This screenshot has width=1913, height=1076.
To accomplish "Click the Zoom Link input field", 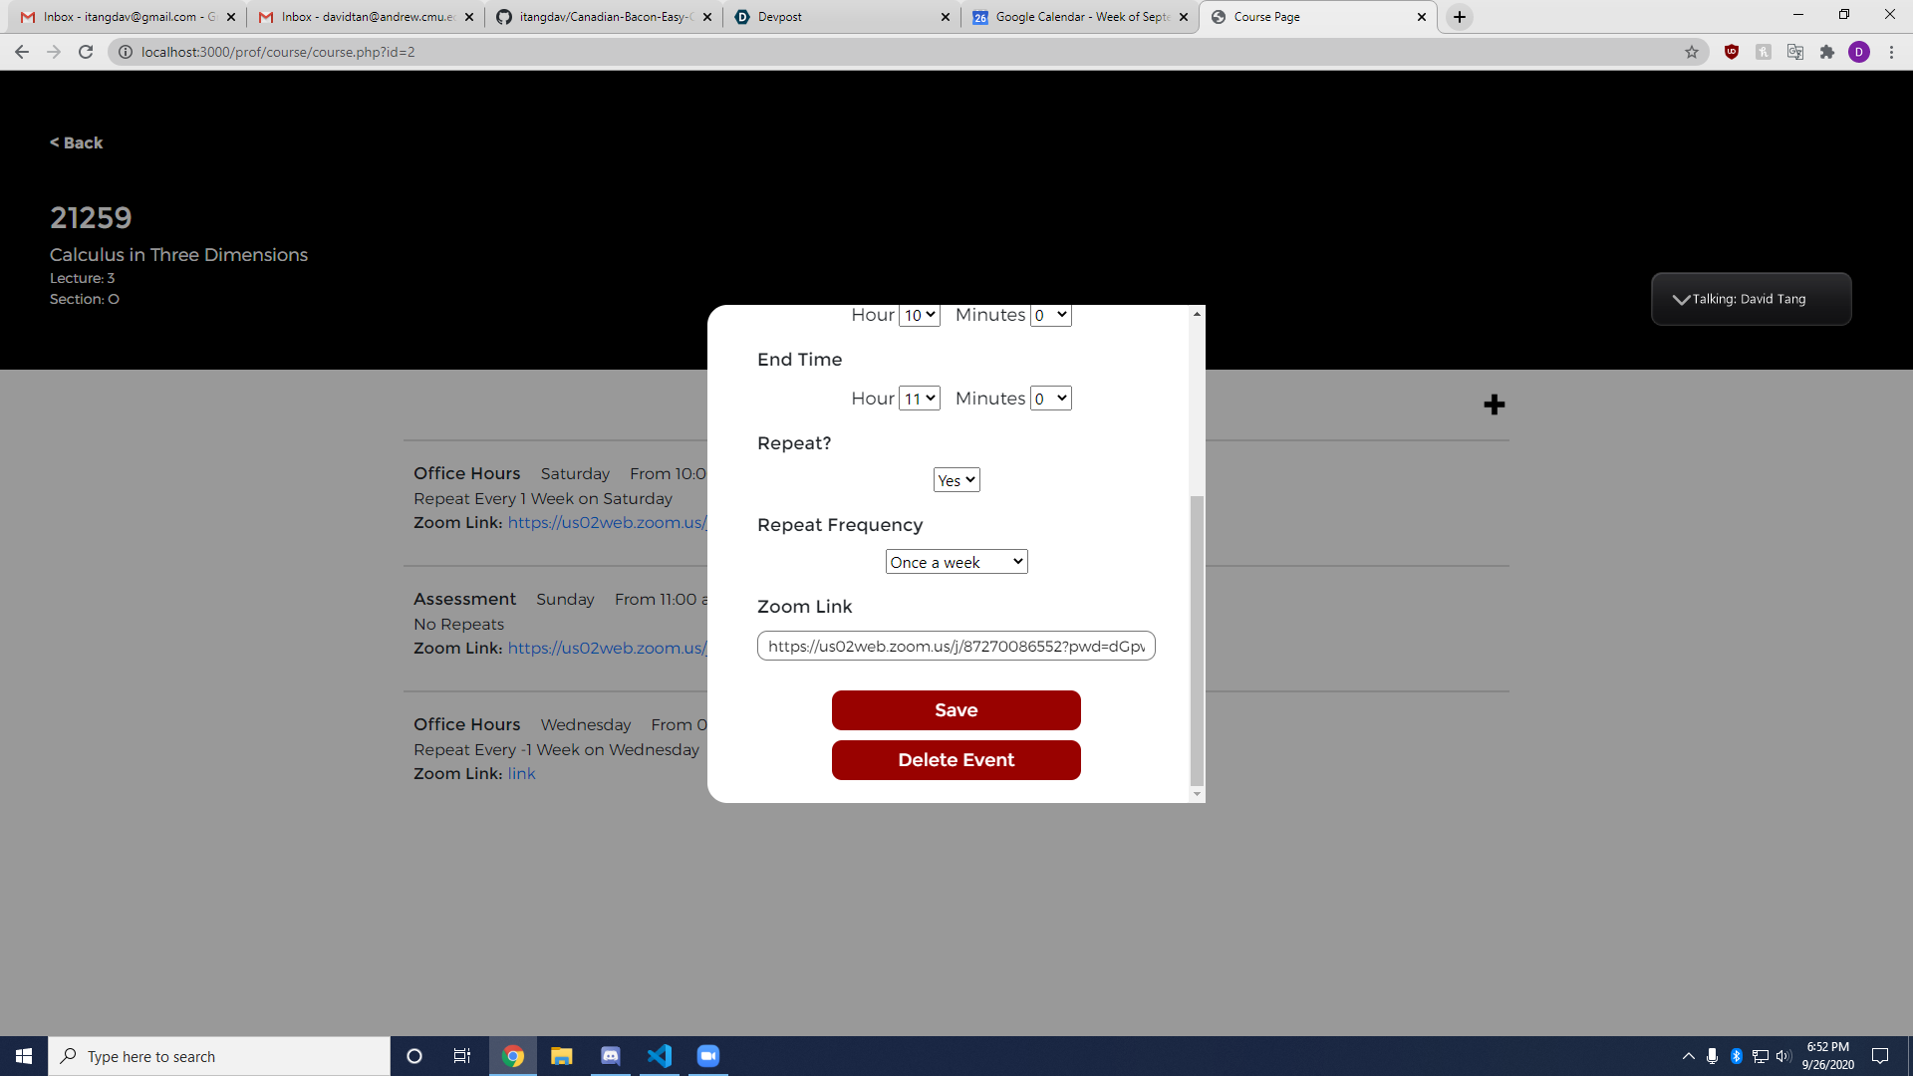I will coord(956,646).
